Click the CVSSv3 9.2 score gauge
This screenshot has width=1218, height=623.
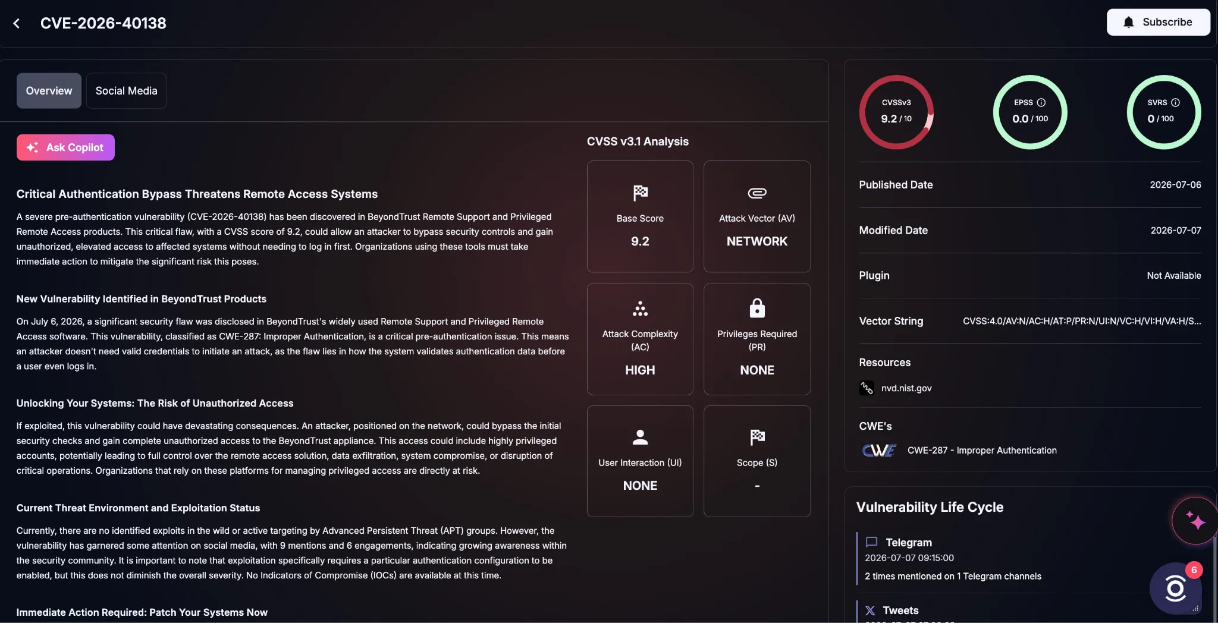(896, 112)
